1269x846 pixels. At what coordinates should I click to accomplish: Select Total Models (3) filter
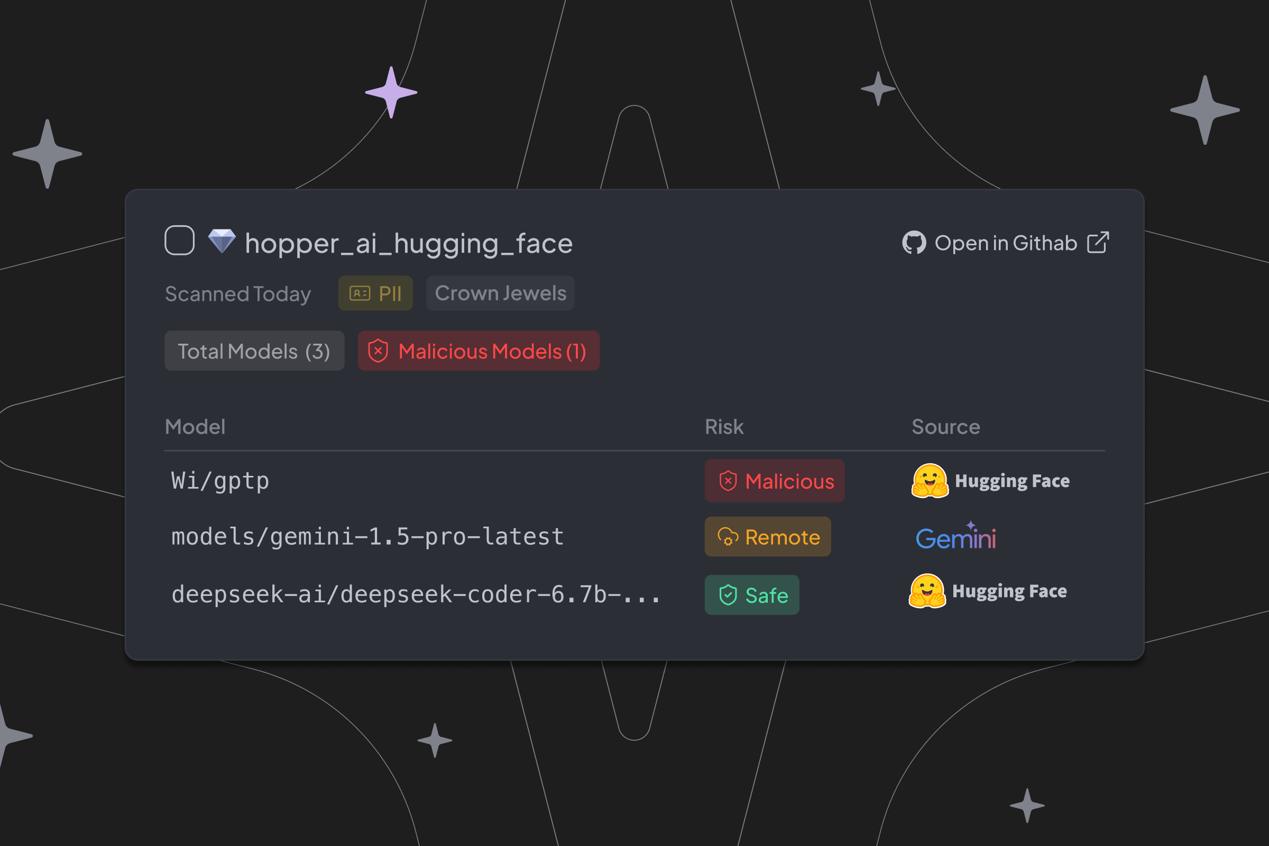pos(254,351)
